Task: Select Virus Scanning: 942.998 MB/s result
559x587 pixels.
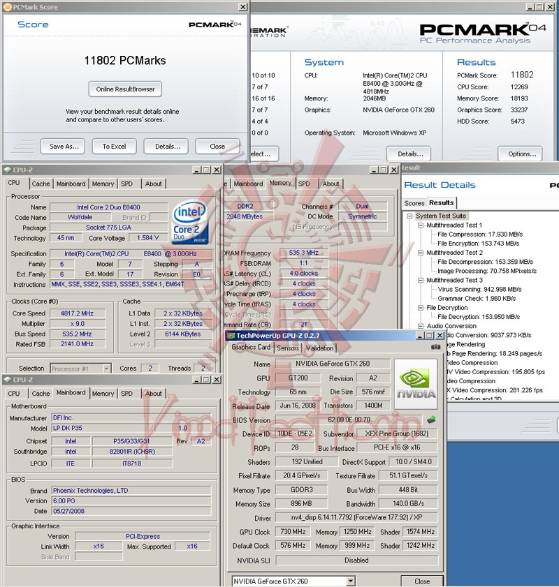Action: (x=479, y=290)
